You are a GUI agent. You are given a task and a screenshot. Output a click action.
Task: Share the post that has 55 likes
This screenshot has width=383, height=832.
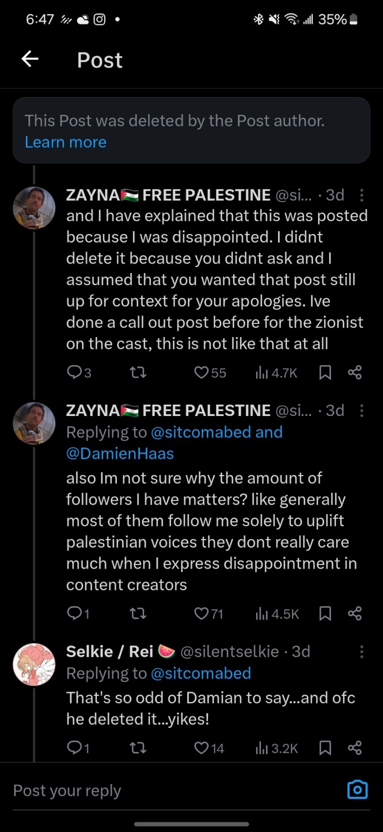[354, 373]
